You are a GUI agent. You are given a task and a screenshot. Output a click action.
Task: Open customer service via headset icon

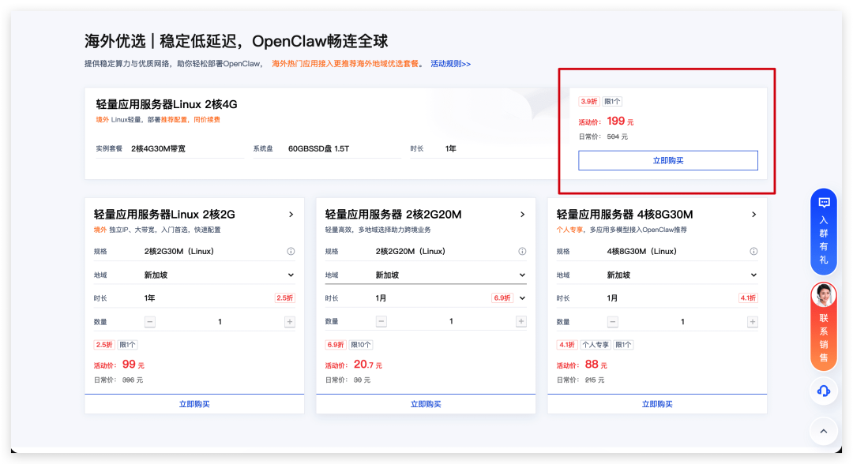pyautogui.click(x=824, y=391)
